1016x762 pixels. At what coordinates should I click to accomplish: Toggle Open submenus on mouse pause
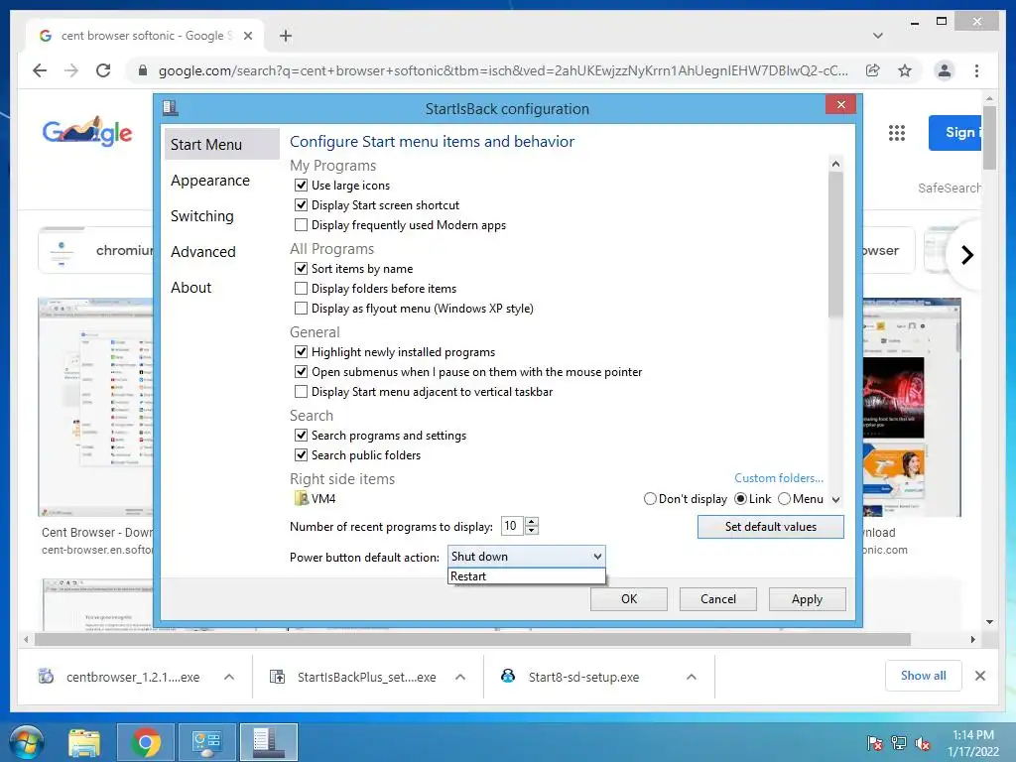point(301,373)
